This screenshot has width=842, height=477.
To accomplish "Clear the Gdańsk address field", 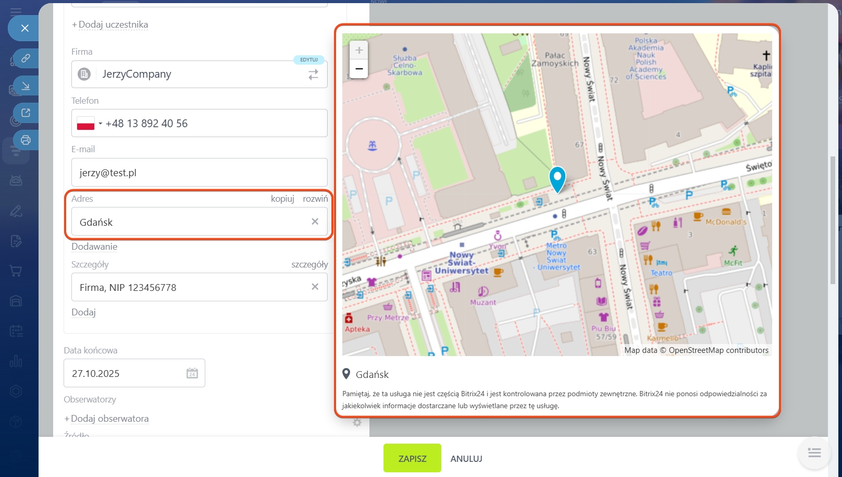I will point(315,222).
